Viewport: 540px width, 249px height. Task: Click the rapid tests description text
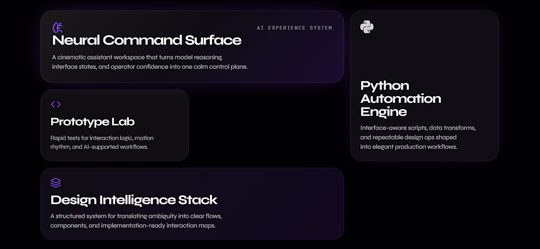pos(102,142)
